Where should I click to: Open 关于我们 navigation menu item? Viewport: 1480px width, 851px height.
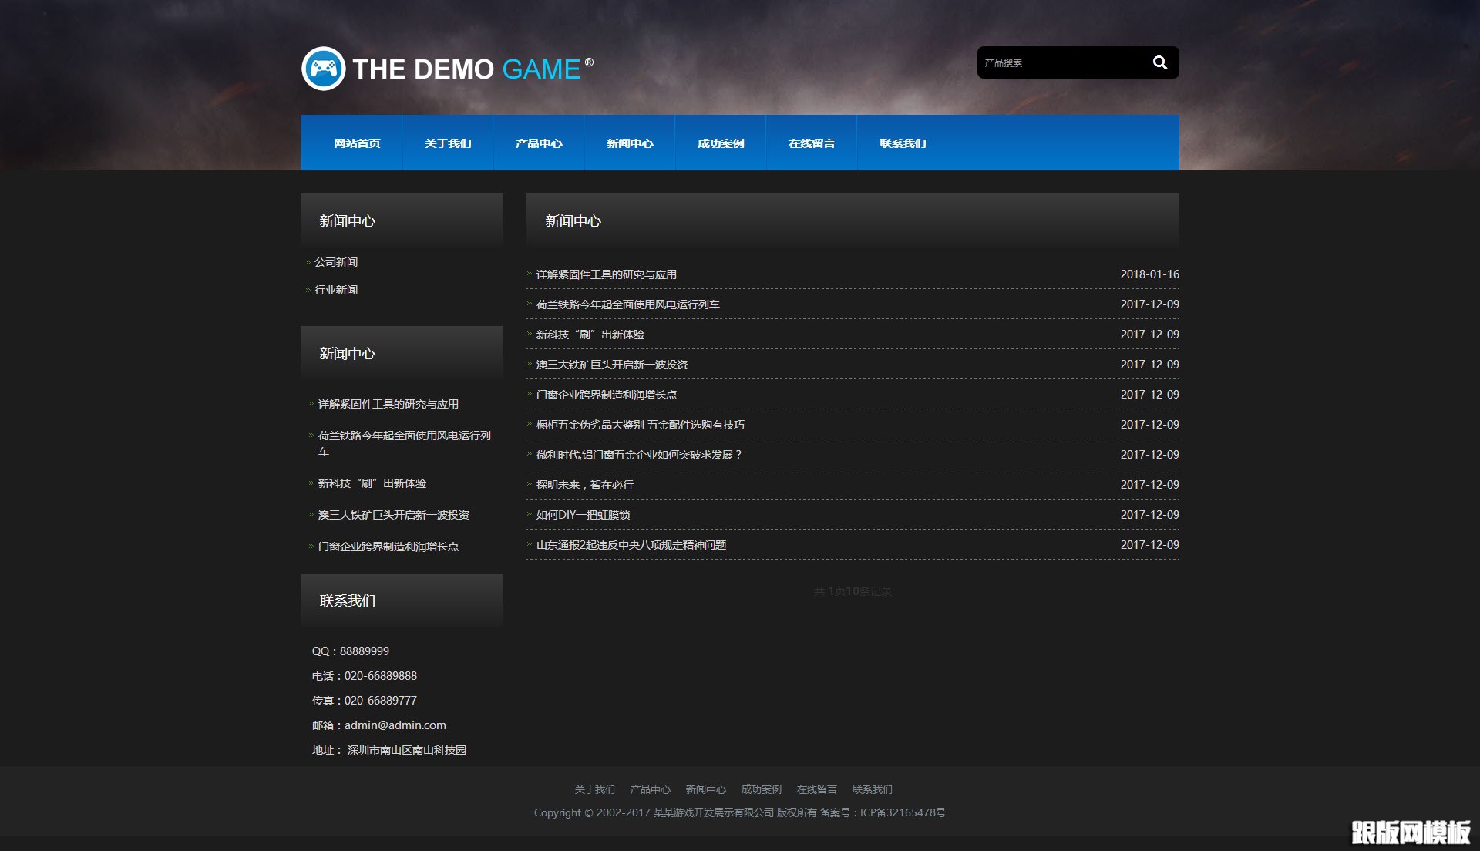click(448, 143)
